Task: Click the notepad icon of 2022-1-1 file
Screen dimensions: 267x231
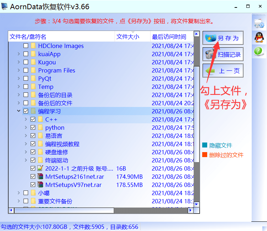Action: click(40, 168)
